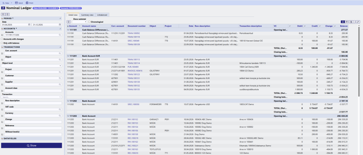Open document link PAY.100152

tap(133, 120)
